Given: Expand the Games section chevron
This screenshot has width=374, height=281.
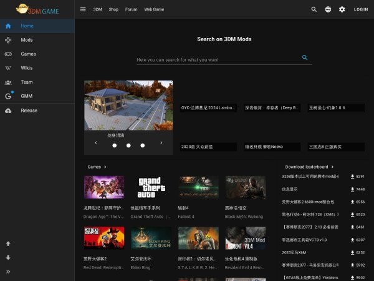Looking at the screenshot, I should [105, 167].
